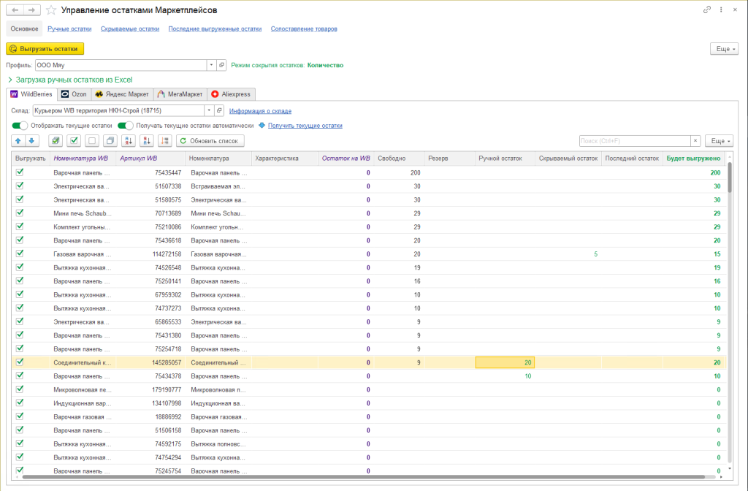
Task: Clear the search field with X
Action: pos(695,141)
